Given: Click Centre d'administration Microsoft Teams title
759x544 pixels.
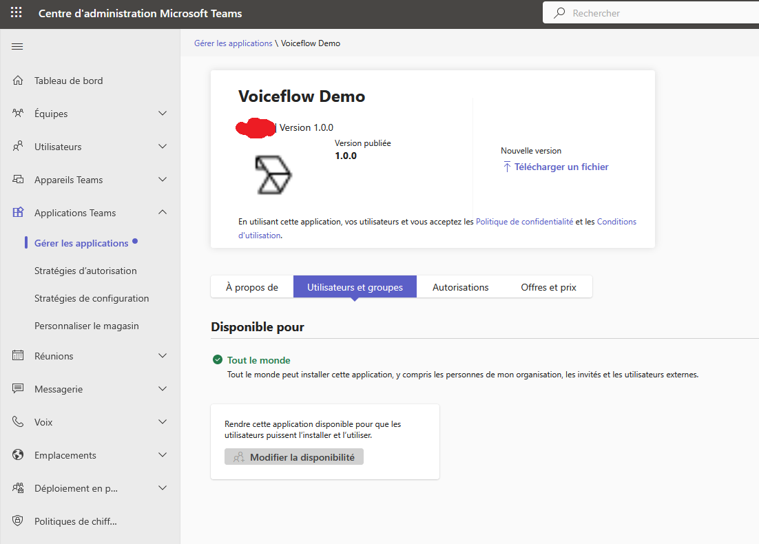Looking at the screenshot, I should (141, 14).
